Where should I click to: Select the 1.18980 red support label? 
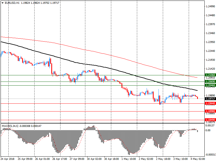(x=210, y=111)
